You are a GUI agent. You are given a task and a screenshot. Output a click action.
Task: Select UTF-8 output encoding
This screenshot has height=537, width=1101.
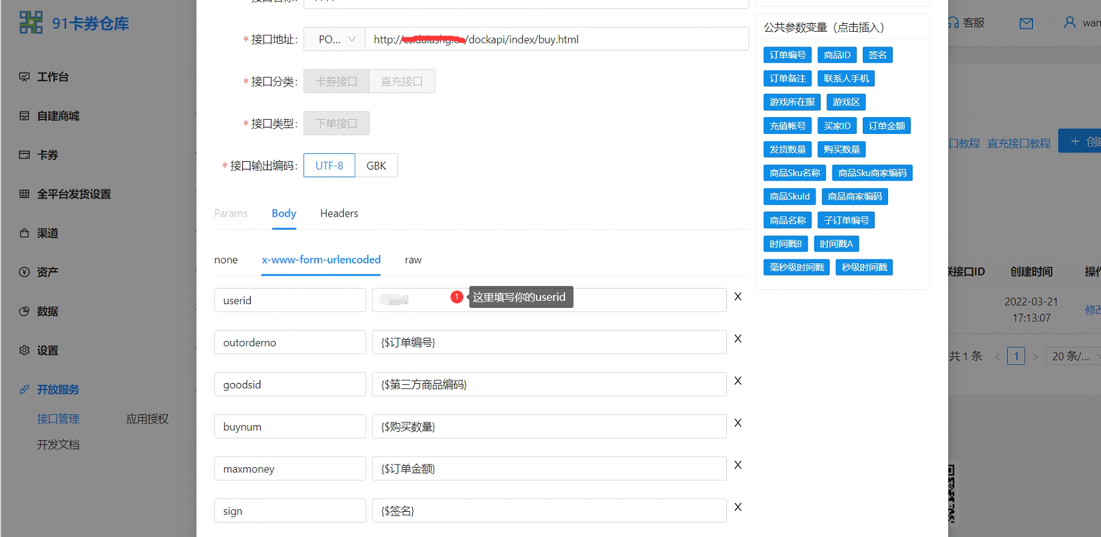(x=329, y=166)
